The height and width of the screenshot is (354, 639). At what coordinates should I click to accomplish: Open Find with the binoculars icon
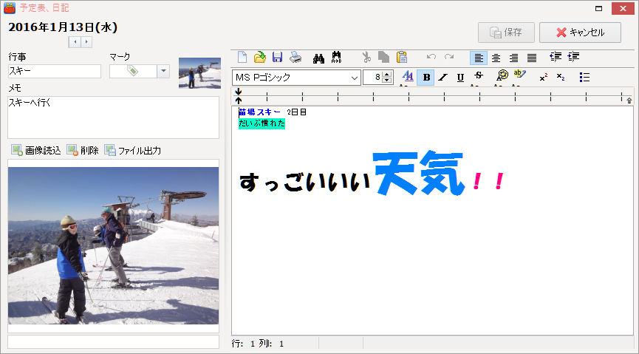318,58
